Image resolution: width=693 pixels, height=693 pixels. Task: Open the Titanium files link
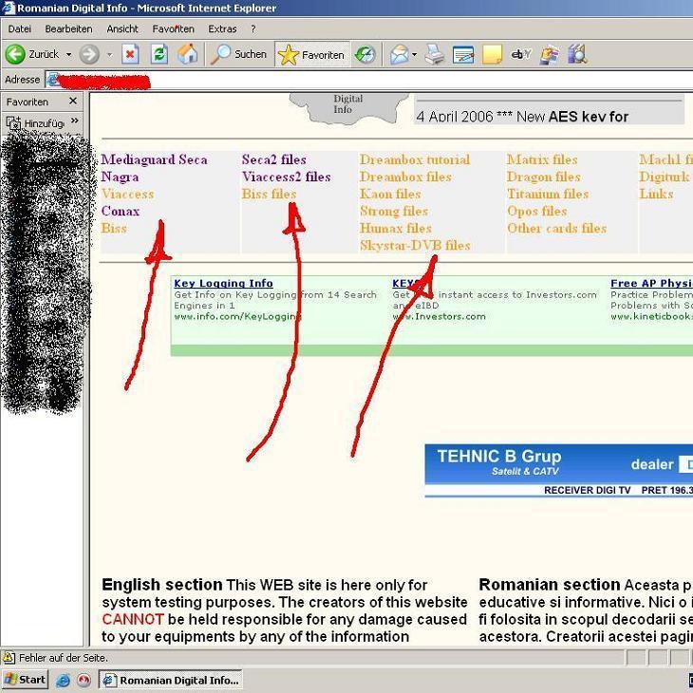(x=548, y=194)
